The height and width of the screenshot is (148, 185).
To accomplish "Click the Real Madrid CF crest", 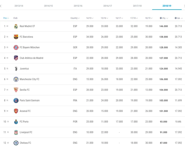I will (16, 26).
